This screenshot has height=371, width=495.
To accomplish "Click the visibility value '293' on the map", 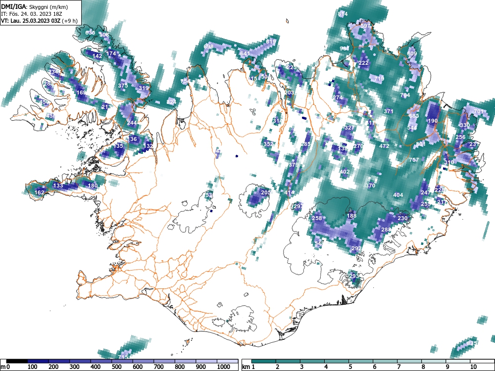I will [x=354, y=276].
